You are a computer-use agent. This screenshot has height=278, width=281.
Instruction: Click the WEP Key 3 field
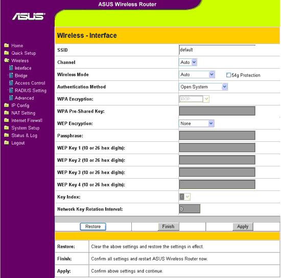tap(217, 172)
